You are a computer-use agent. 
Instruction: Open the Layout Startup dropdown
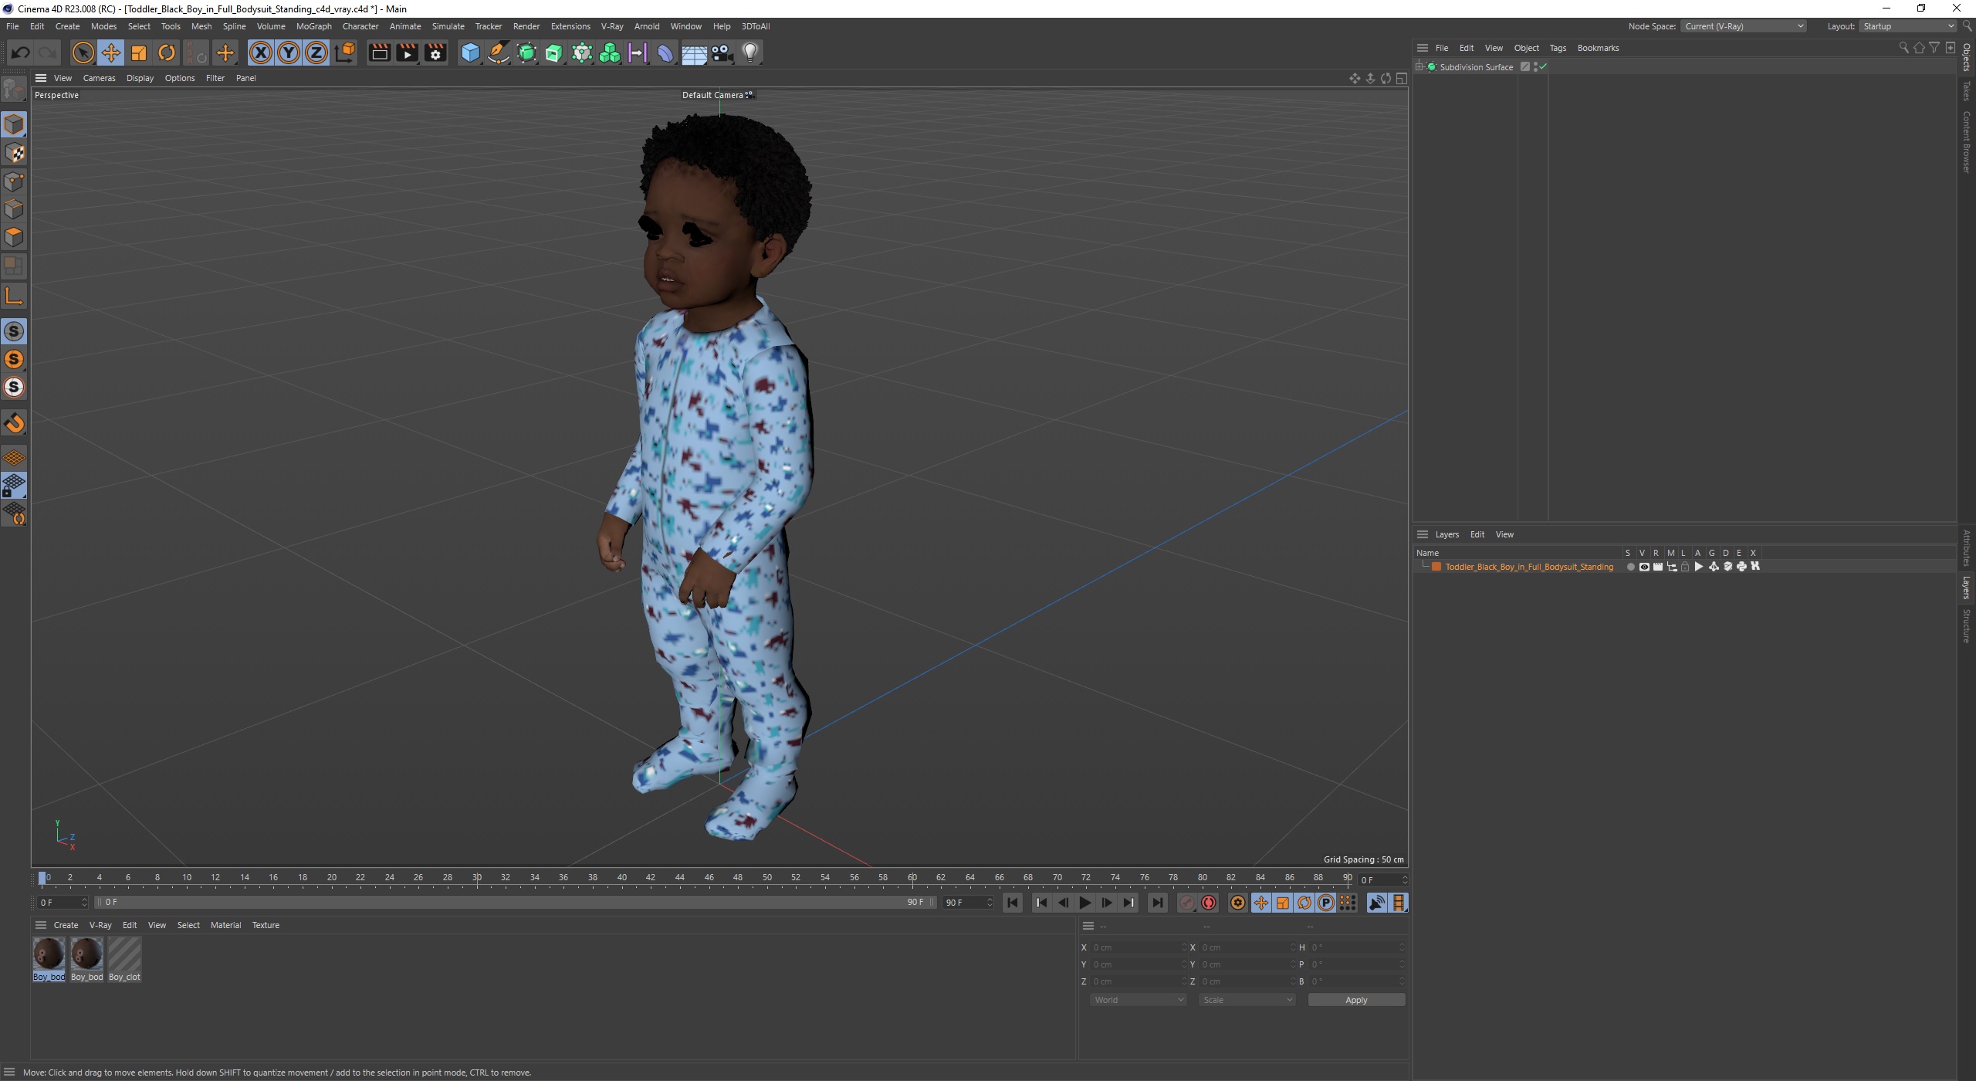click(1907, 26)
